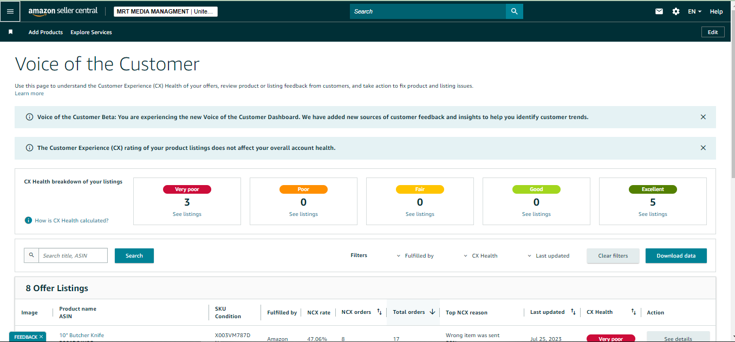Click the light green Good badge
735x342 pixels.
[536, 189]
